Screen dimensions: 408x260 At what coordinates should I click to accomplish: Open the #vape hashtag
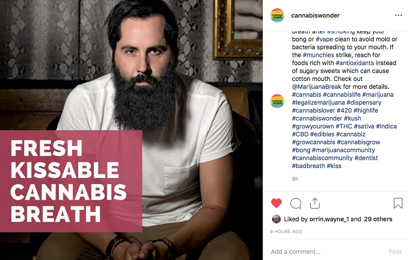coord(324,39)
